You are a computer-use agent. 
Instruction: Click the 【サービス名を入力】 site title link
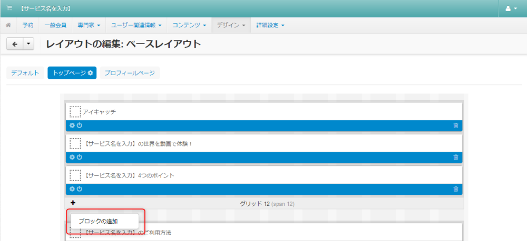(x=45, y=8)
